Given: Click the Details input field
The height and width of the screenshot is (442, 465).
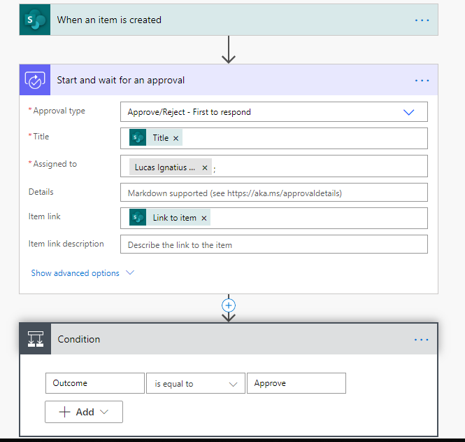Looking at the screenshot, I should coord(273,193).
